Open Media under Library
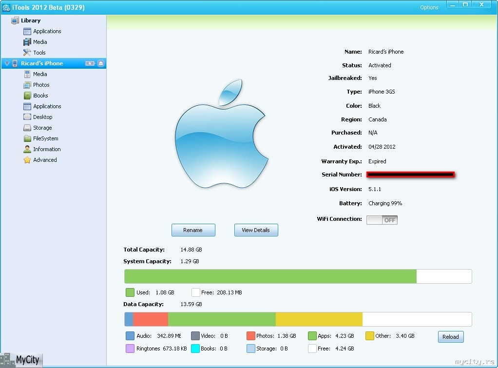This screenshot has width=498, height=368. [x=40, y=42]
